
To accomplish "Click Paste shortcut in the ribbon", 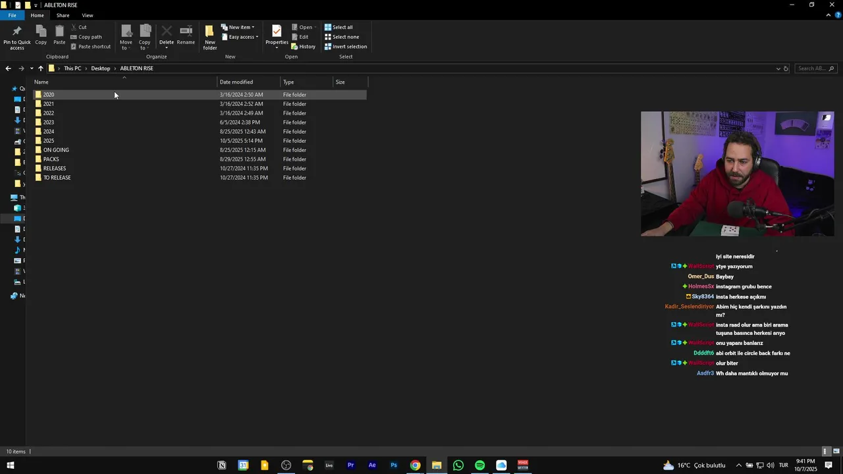I will click(90, 47).
